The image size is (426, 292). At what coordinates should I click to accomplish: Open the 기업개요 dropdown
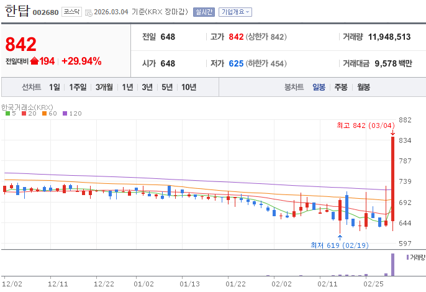tap(235, 12)
